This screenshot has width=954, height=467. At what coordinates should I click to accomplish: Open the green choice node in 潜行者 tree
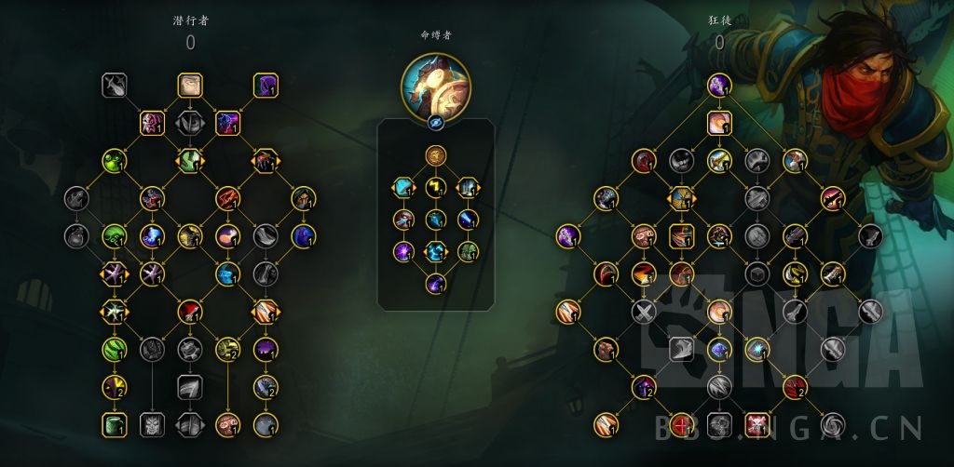190,161
